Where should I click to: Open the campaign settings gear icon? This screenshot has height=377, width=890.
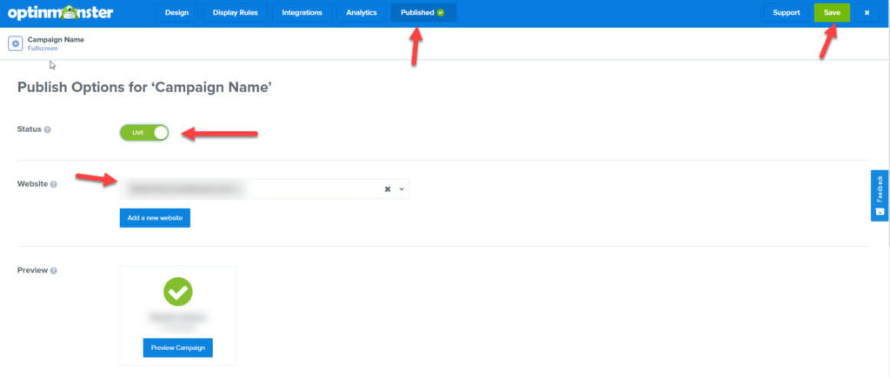[16, 43]
